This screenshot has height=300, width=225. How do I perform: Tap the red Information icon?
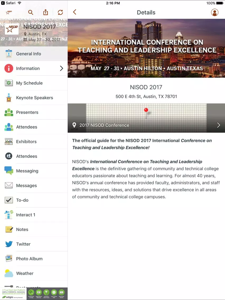pos(9,68)
